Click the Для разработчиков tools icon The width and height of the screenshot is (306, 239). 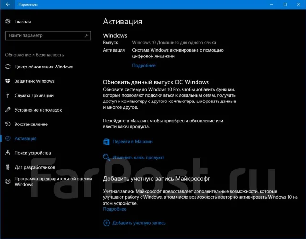(x=8, y=167)
